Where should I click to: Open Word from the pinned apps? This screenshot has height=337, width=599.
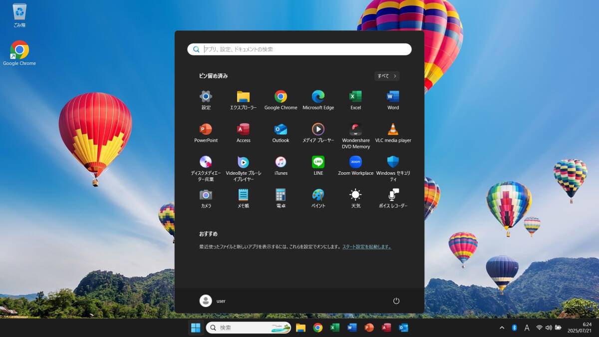(x=393, y=100)
